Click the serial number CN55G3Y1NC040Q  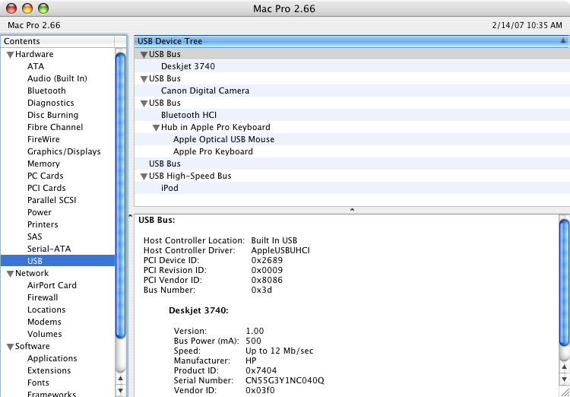pos(285,380)
